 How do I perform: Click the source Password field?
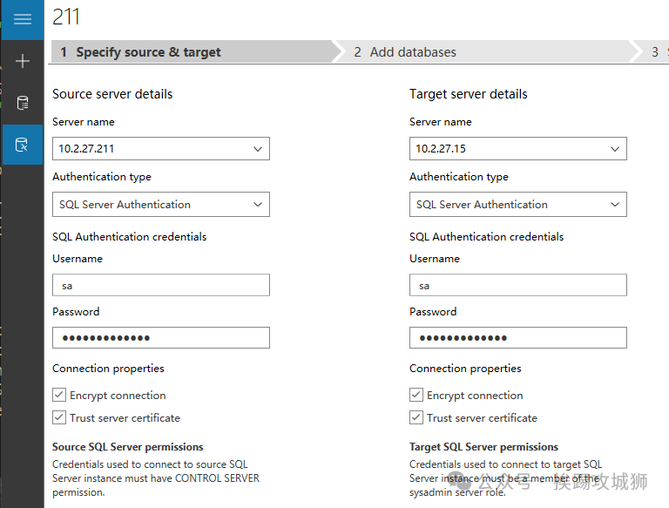(161, 338)
